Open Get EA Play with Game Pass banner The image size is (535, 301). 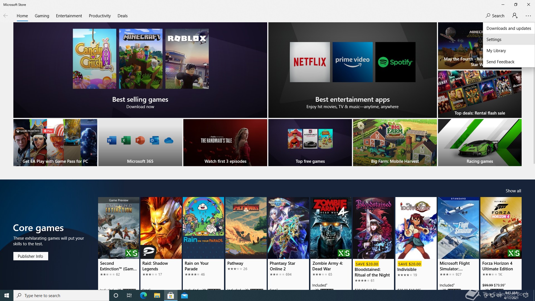(x=55, y=142)
